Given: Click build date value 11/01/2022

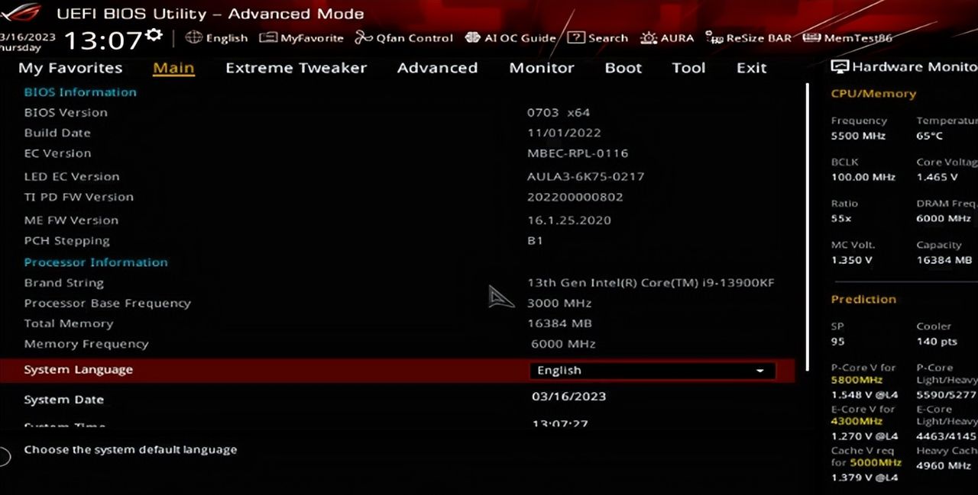Looking at the screenshot, I should coord(564,133).
